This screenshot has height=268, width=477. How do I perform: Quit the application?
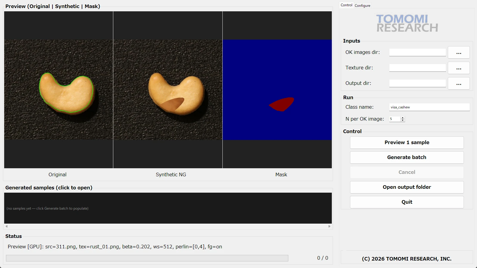click(x=407, y=202)
